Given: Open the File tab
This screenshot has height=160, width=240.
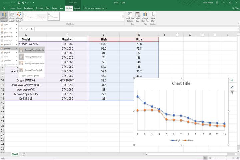Looking at the screenshot, I should click(4, 8).
